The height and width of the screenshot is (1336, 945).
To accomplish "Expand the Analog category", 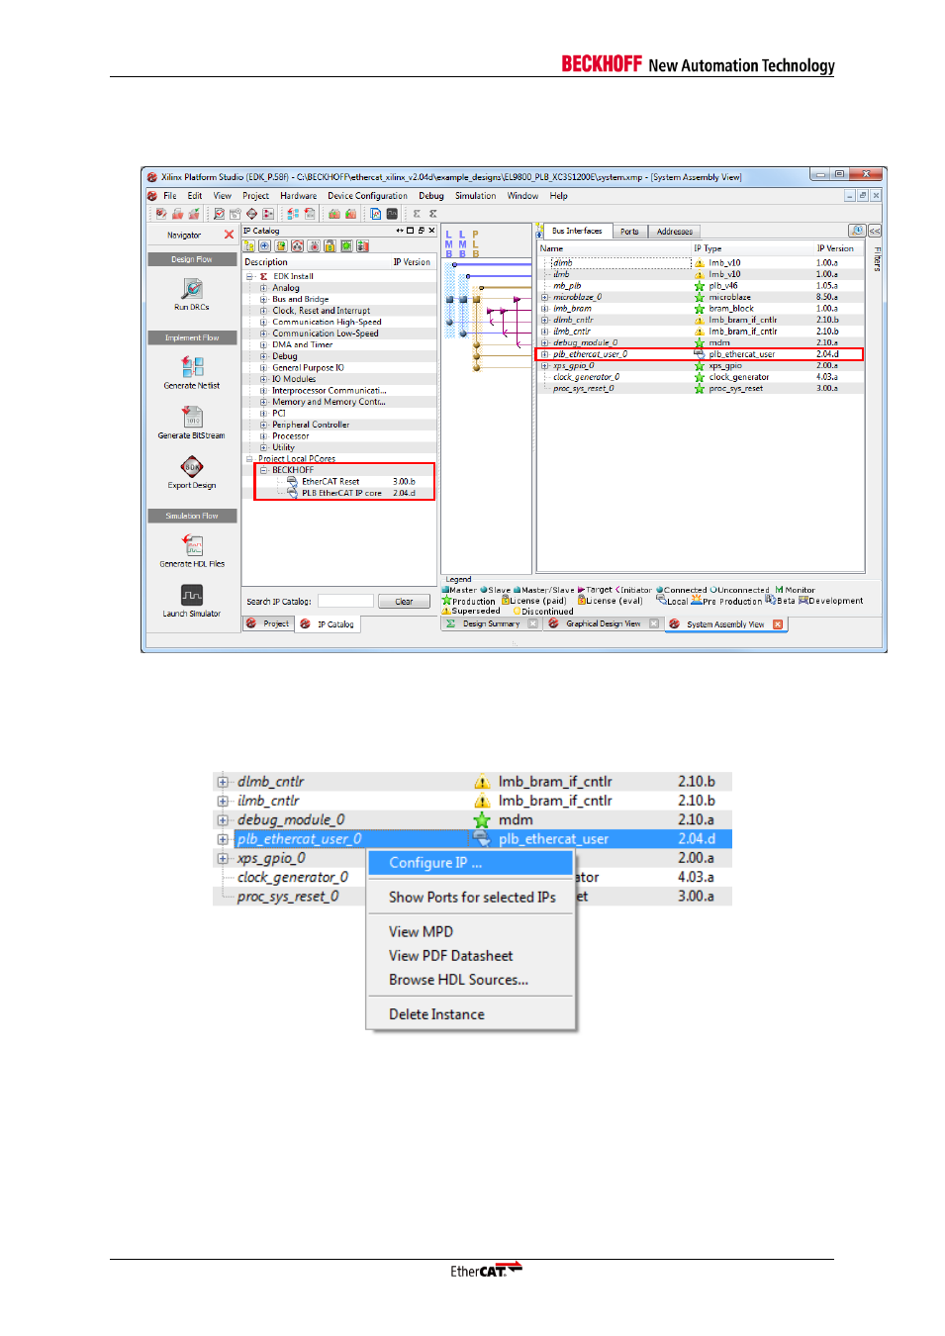I will (263, 288).
